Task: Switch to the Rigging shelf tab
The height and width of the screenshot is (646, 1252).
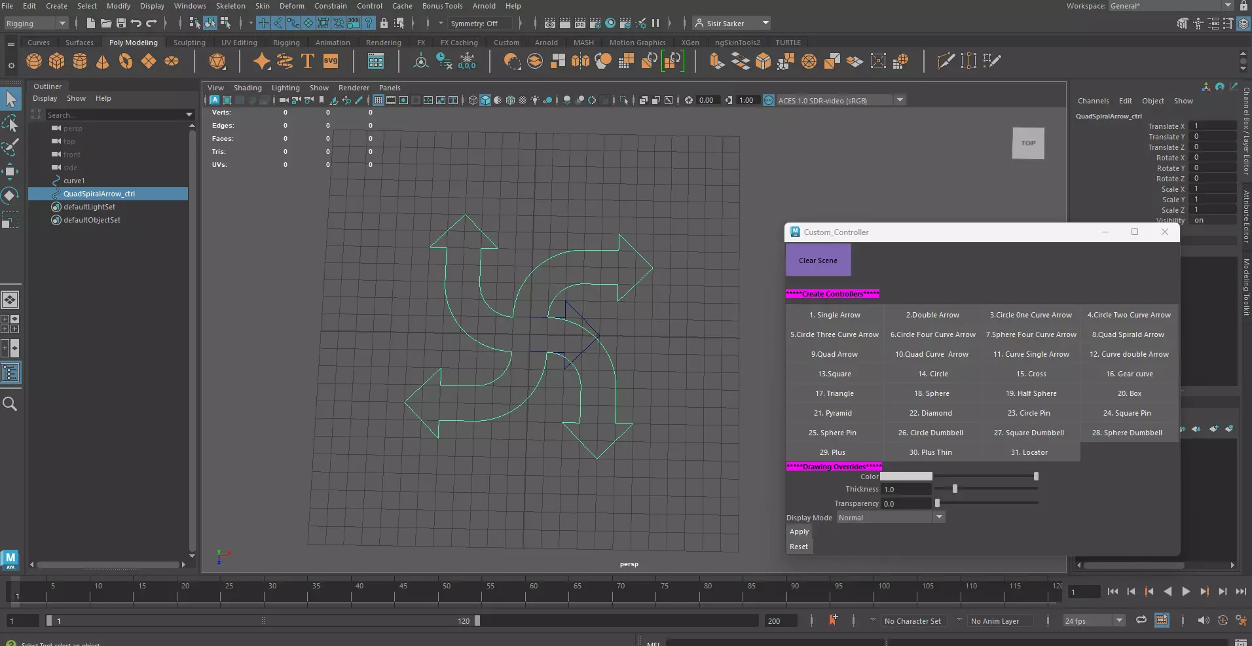Action: coord(286,43)
